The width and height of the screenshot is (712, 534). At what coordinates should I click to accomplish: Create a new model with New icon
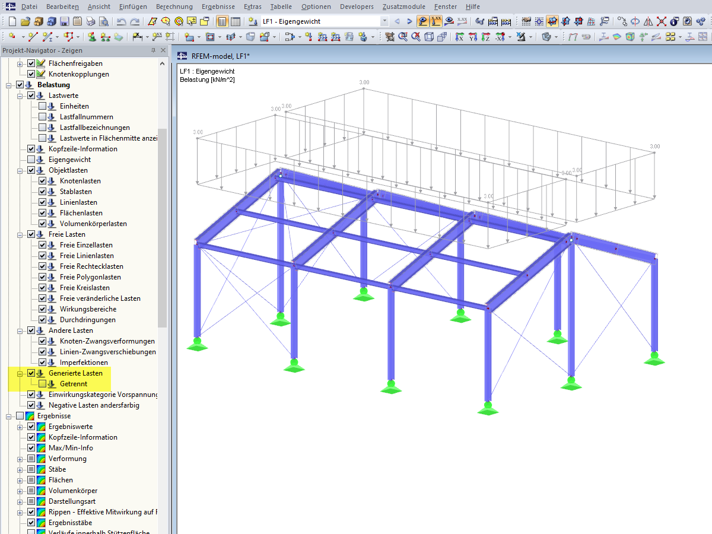coord(12,21)
